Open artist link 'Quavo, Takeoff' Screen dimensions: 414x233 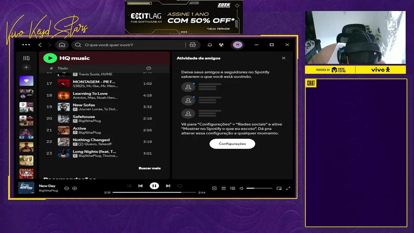[x=98, y=144]
